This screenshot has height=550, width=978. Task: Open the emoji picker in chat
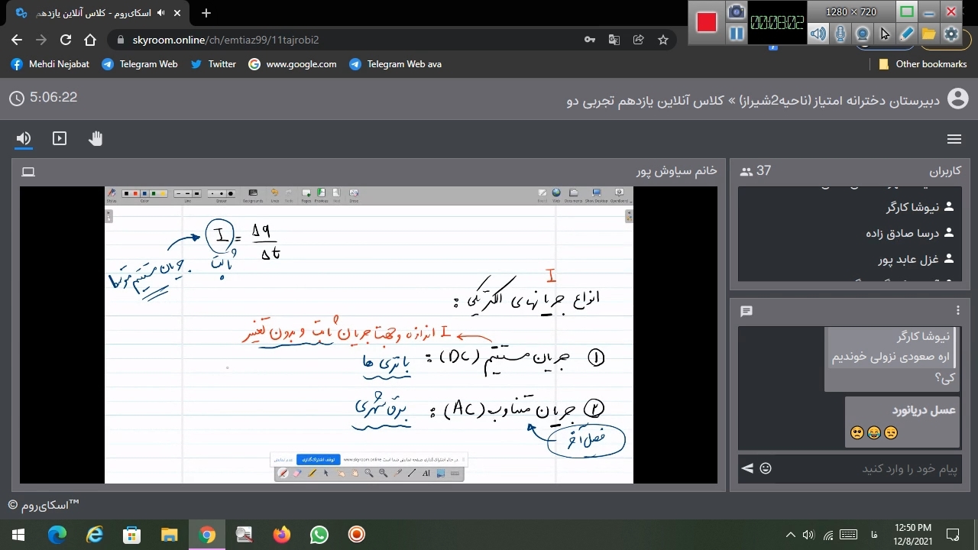(x=766, y=468)
